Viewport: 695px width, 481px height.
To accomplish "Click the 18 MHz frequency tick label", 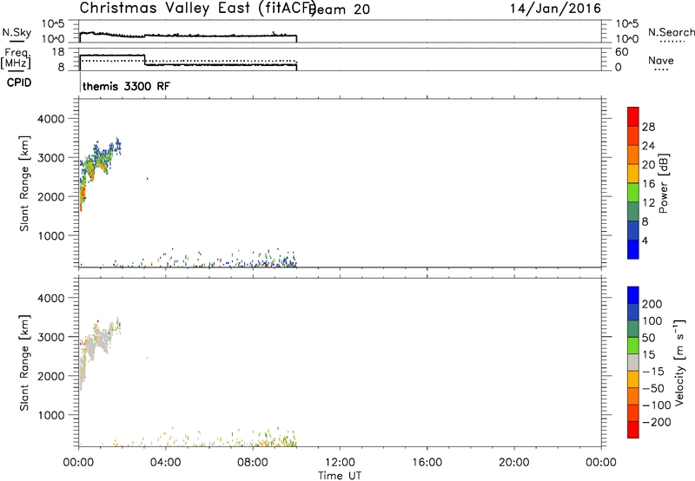I will (58, 52).
